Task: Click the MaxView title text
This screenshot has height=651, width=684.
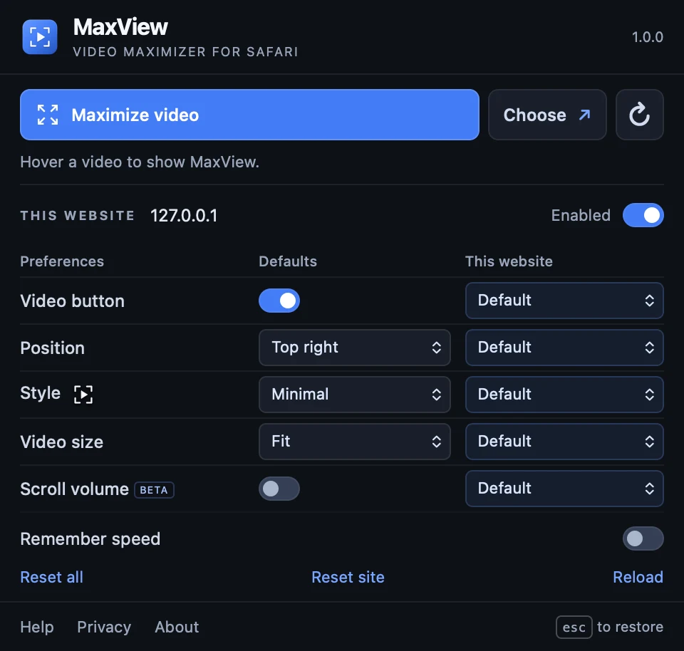Action: pos(120,27)
